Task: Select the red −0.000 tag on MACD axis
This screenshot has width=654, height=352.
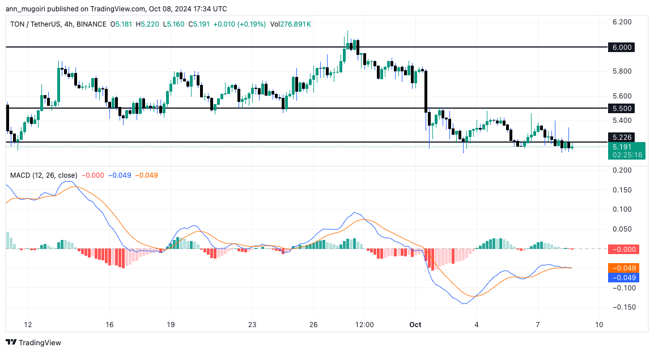Action: [623, 249]
